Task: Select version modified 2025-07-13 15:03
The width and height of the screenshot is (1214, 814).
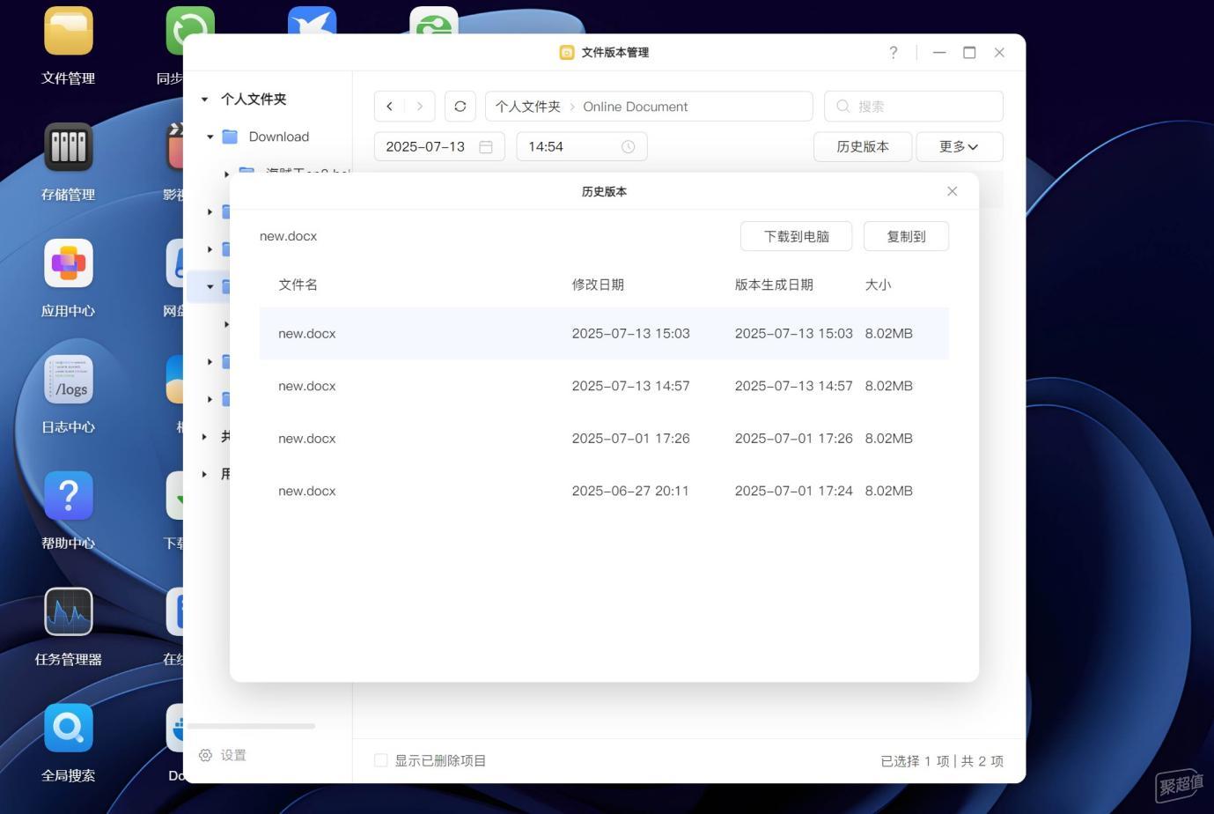Action: (604, 334)
